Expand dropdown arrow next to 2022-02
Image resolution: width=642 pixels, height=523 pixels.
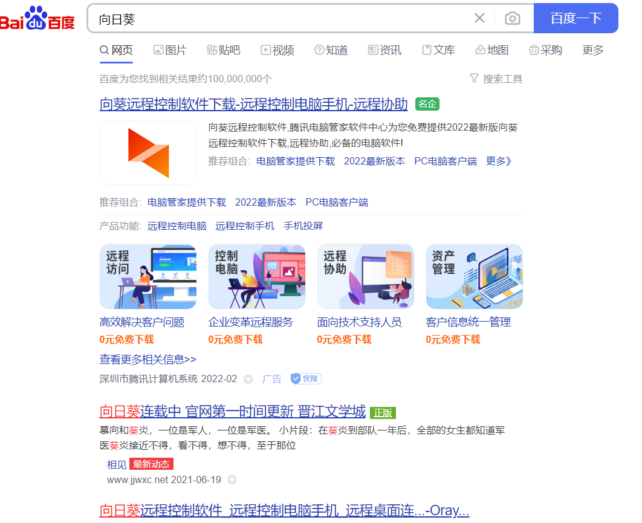(248, 379)
